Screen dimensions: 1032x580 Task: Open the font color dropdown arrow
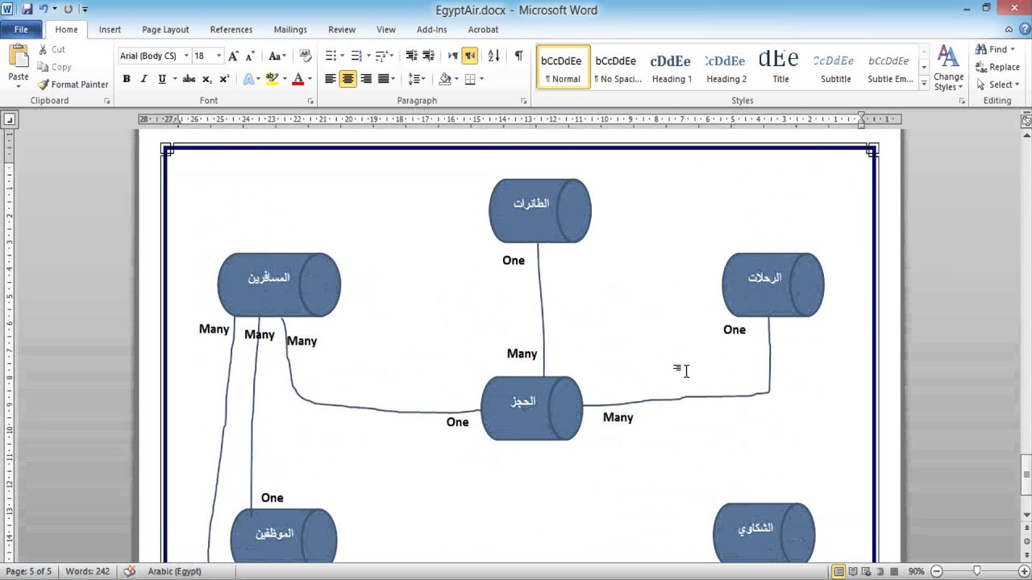(x=310, y=79)
